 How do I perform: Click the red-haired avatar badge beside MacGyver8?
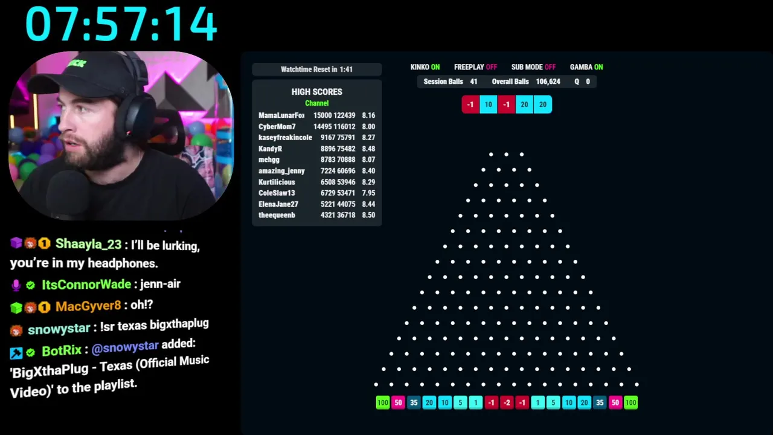click(x=30, y=307)
